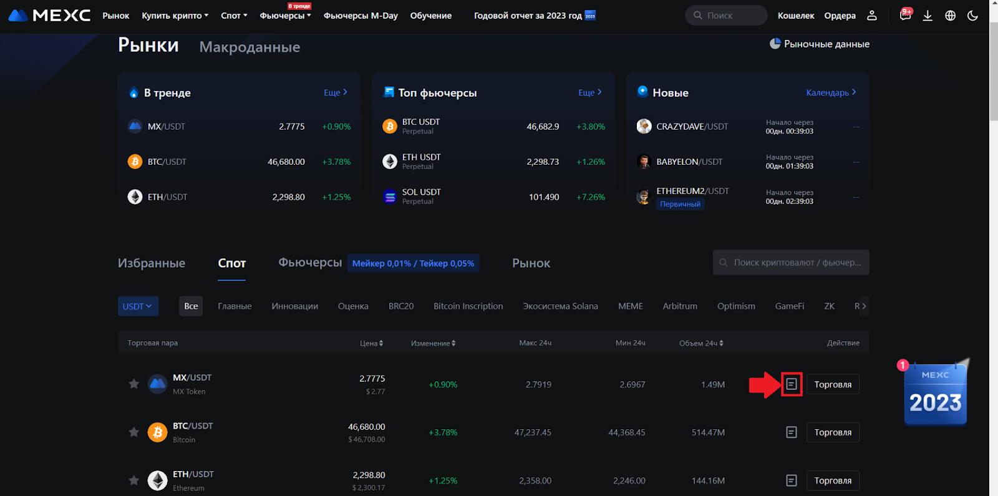Click the market data pie chart icon
The image size is (998, 496).
pos(775,44)
